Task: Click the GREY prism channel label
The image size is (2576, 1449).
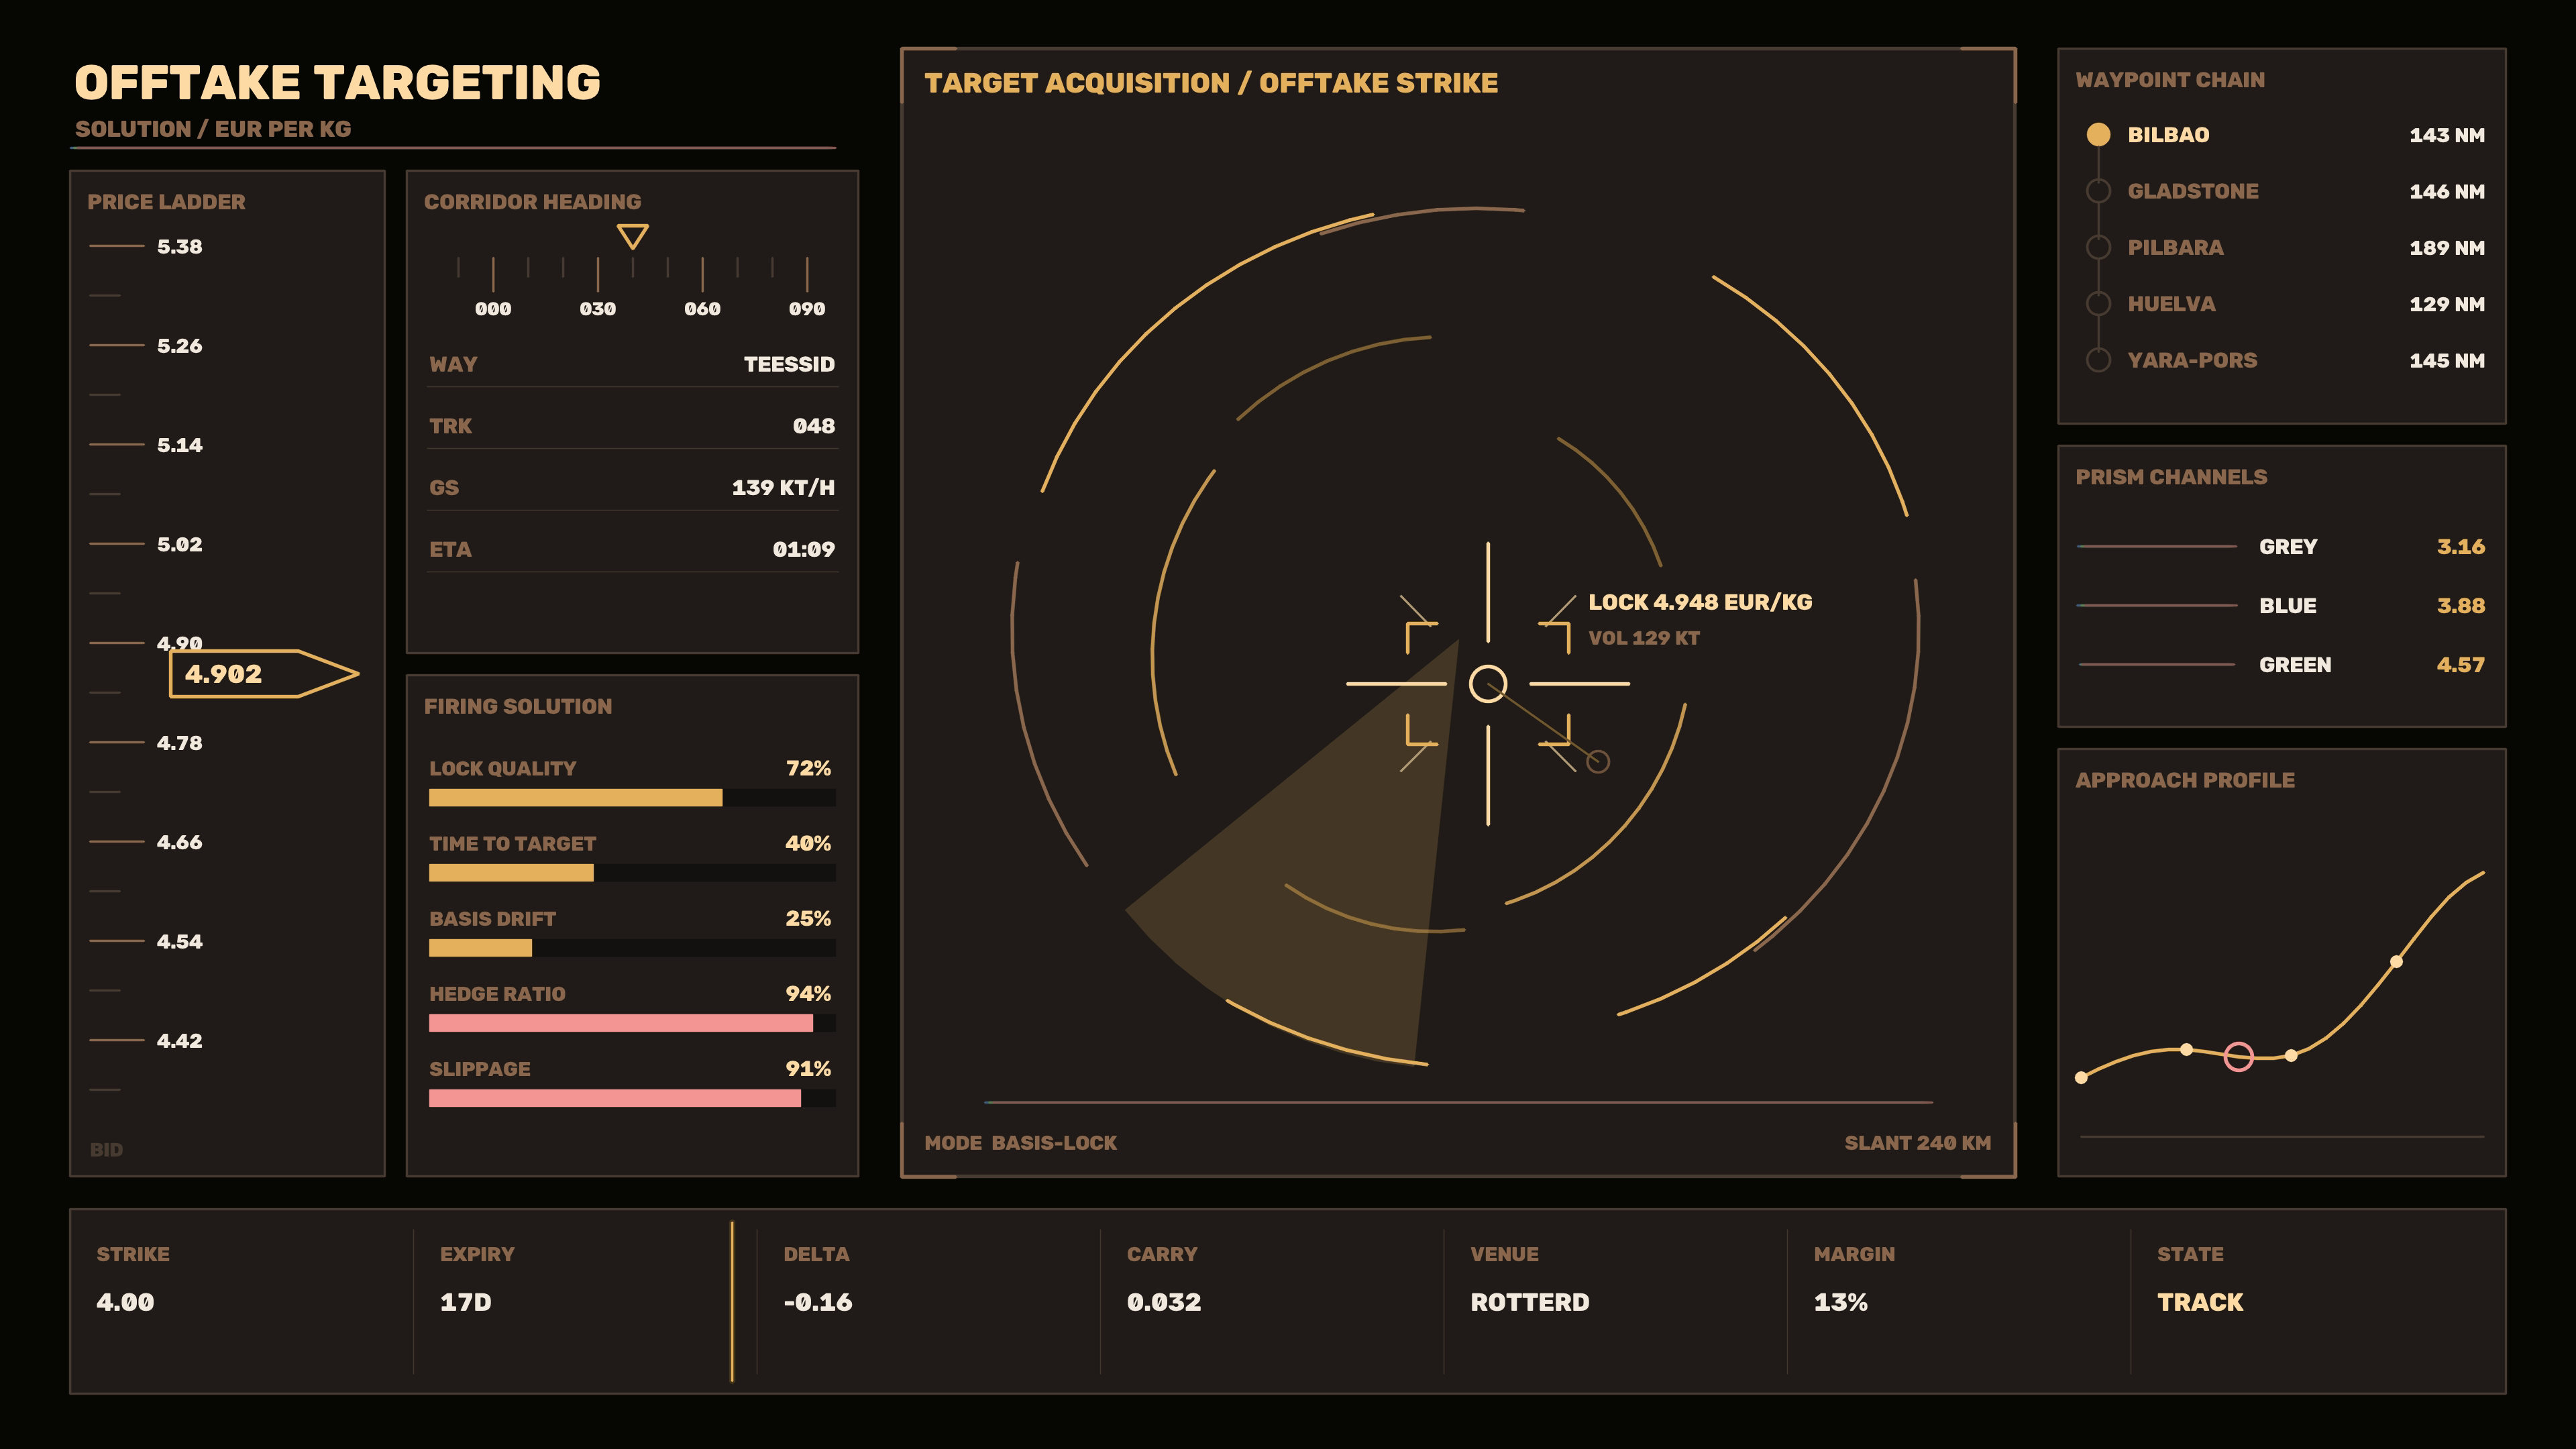Action: (2288, 547)
